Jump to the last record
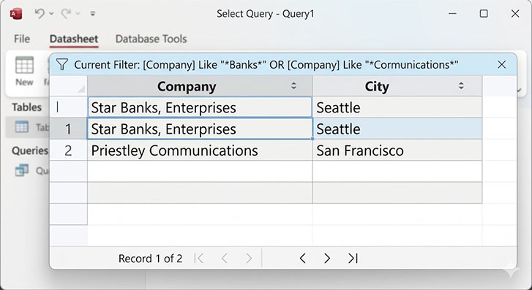 [x=353, y=259]
